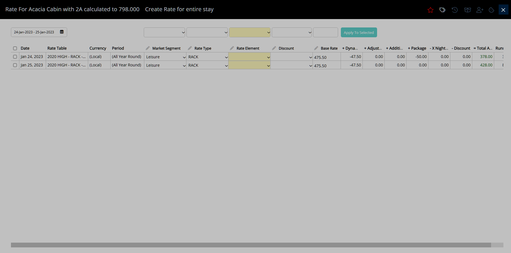Open the first bulk Market Segment dropdown

[164, 32]
